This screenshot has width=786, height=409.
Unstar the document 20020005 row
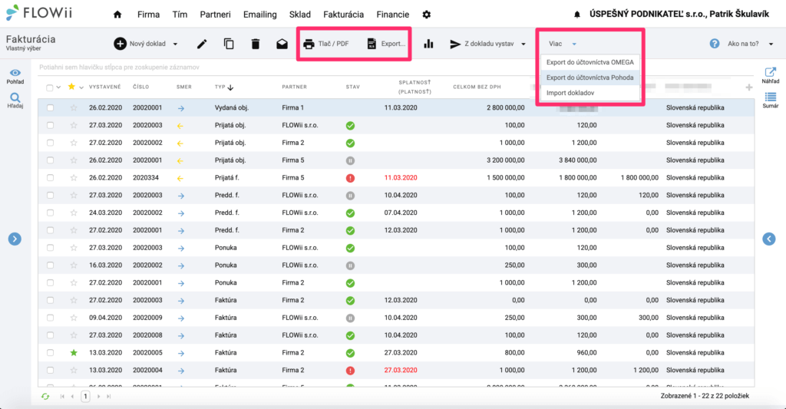pyautogui.click(x=74, y=353)
